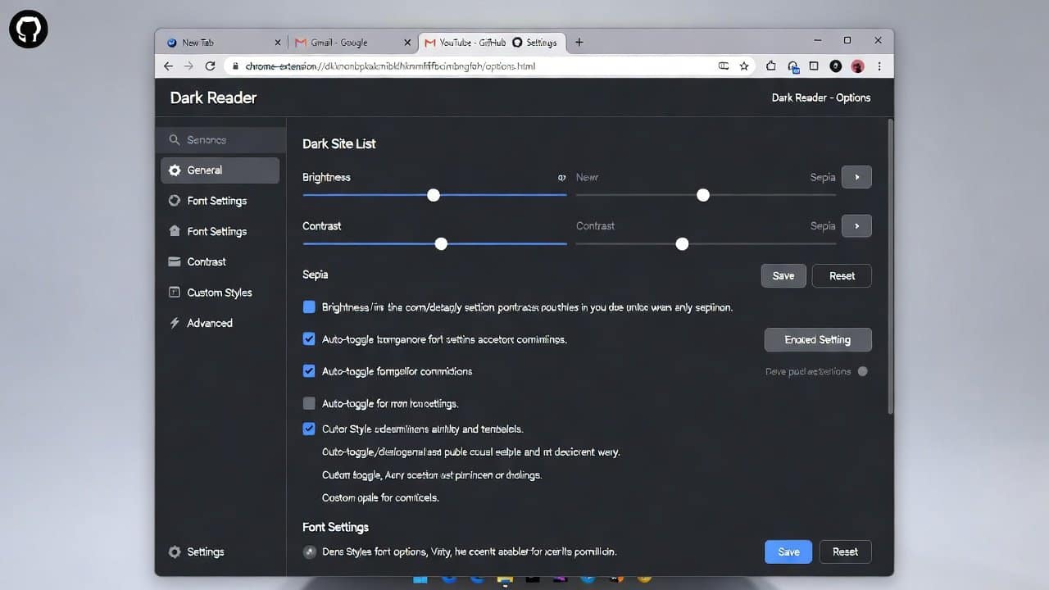
Task: Click the Reset button in Font Settings
Action: 846,551
